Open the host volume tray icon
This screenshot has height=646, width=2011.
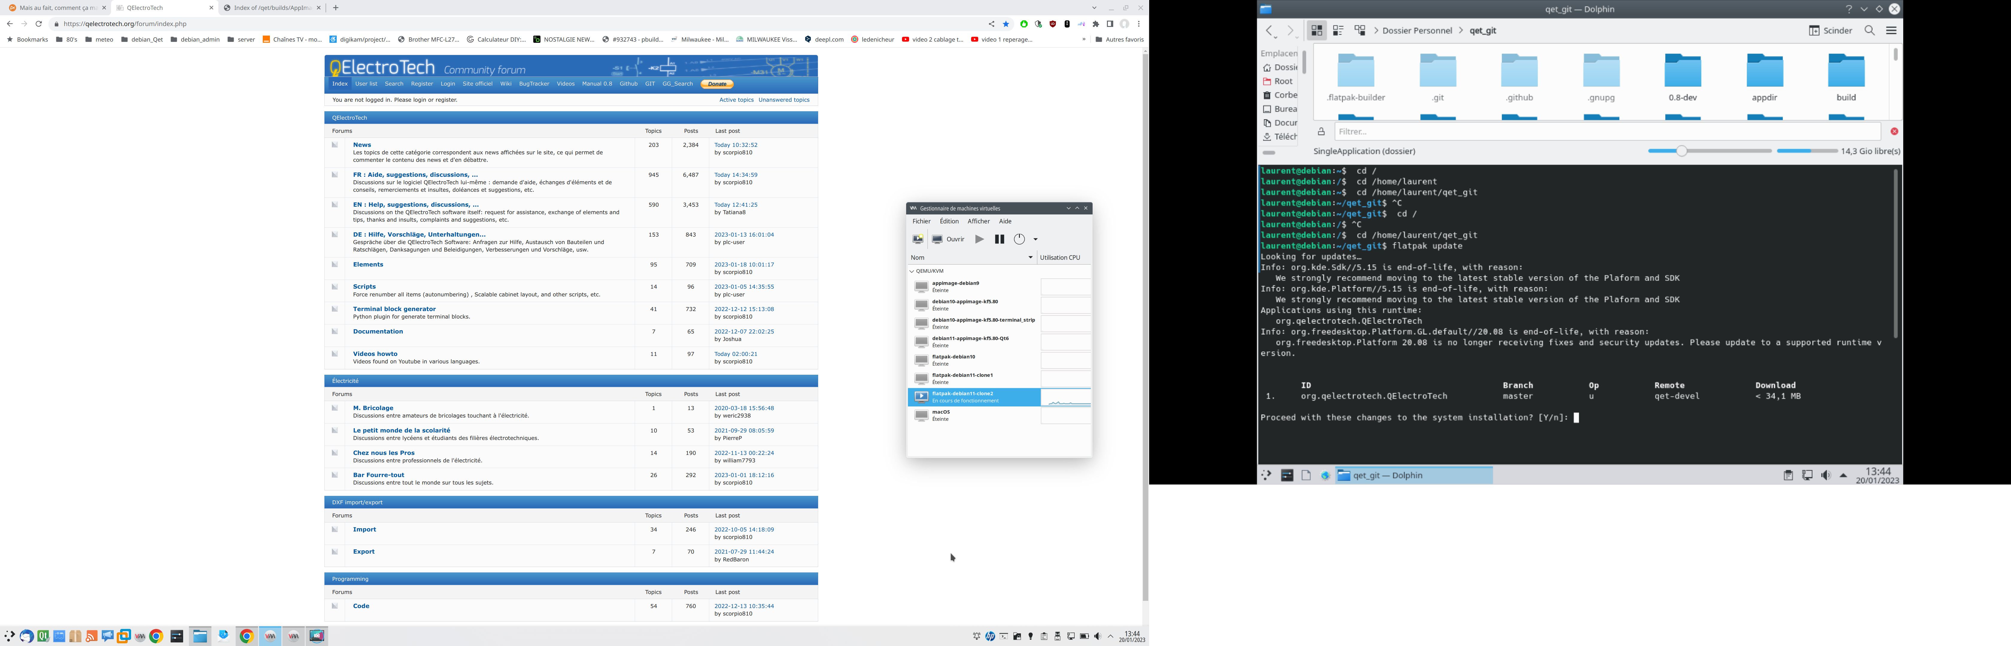click(x=1098, y=637)
